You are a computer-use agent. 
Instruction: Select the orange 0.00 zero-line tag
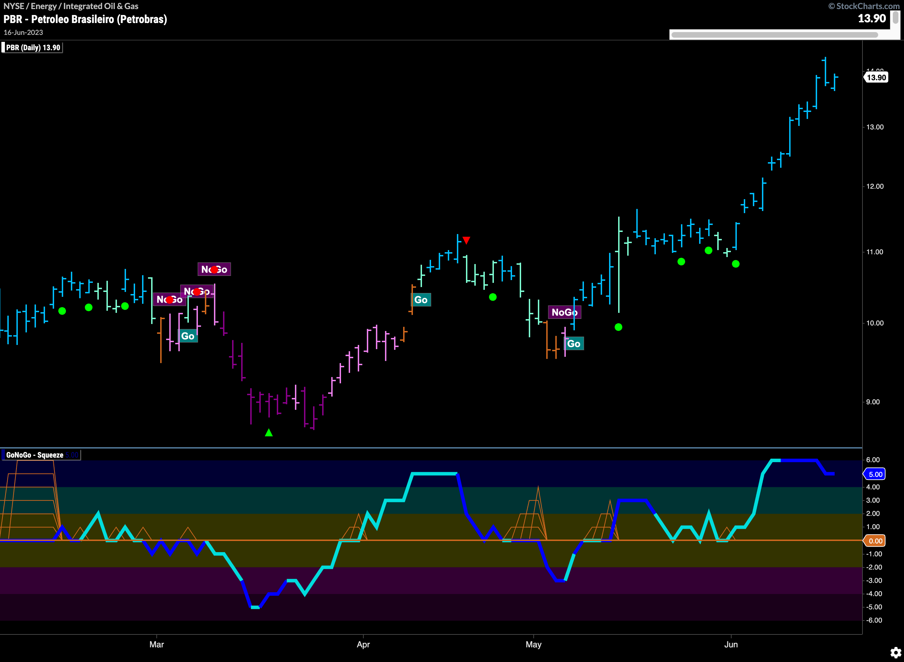pos(875,541)
